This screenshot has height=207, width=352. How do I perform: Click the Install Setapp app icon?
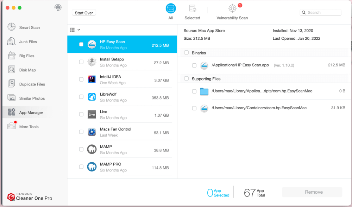click(x=92, y=62)
